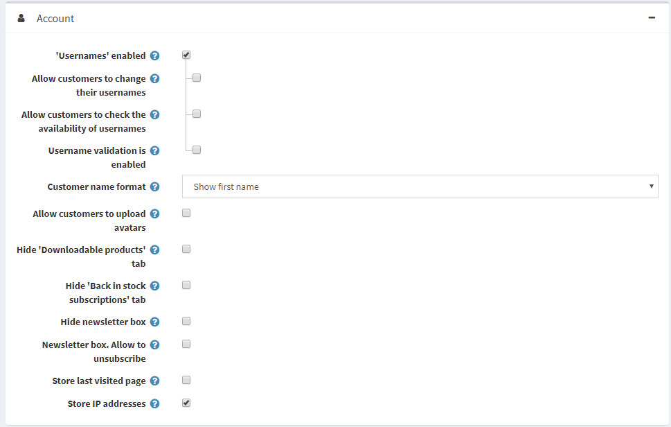Collapse the Account panel with minus button
Viewport: 671px width, 427px height.
pyautogui.click(x=652, y=18)
